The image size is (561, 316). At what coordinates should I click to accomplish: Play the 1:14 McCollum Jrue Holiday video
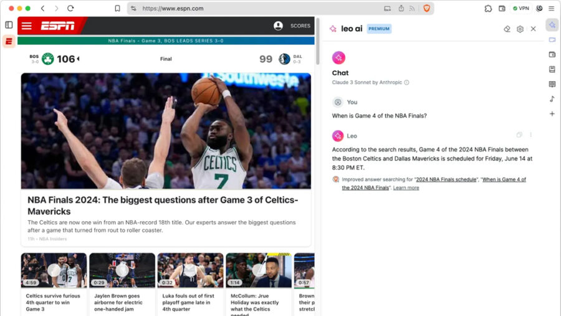pos(259,271)
